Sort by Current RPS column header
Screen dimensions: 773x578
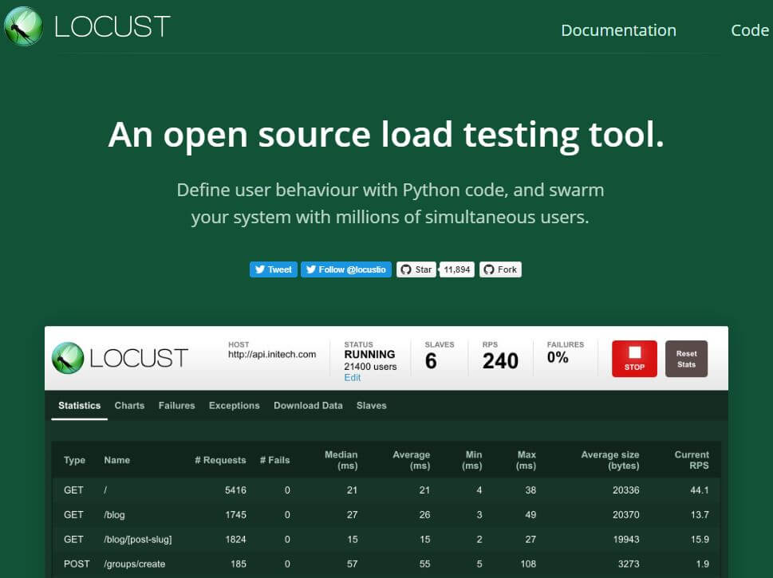pos(692,460)
